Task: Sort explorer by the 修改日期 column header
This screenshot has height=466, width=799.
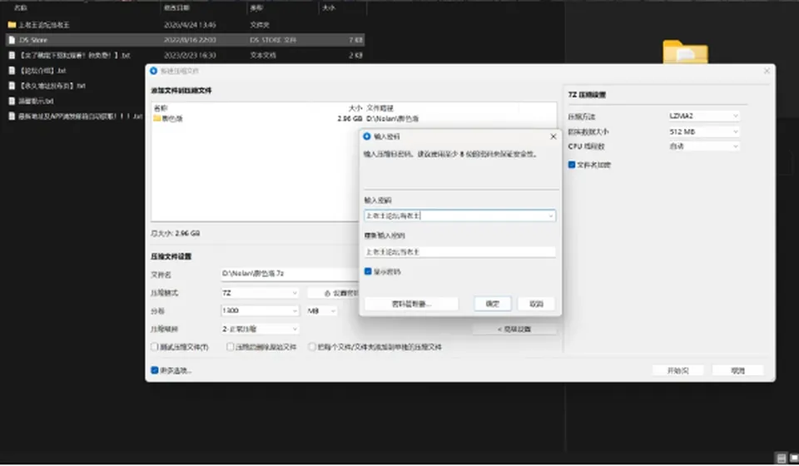Action: pos(176,7)
